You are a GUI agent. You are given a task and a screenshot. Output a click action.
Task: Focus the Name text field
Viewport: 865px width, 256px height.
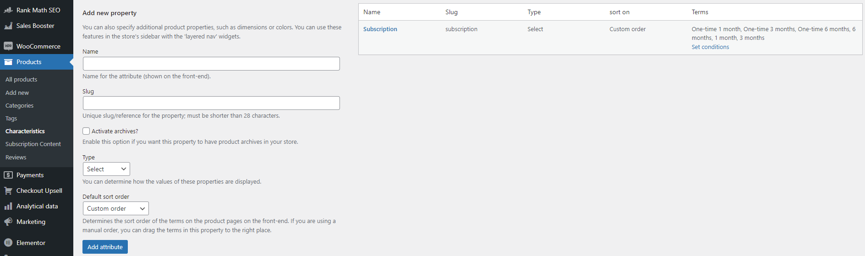211,64
